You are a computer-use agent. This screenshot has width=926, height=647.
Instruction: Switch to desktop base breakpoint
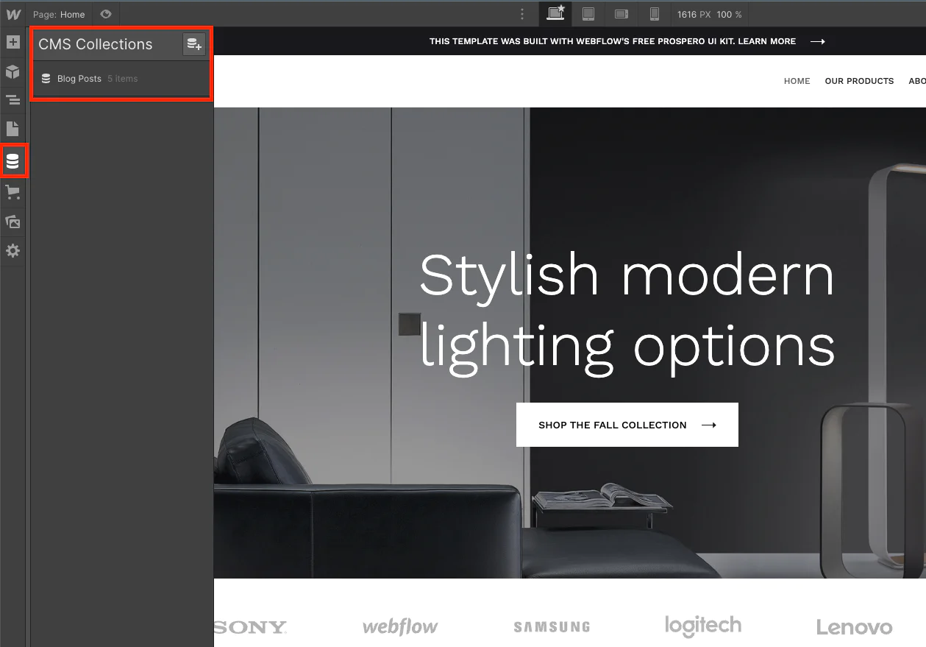coord(555,14)
